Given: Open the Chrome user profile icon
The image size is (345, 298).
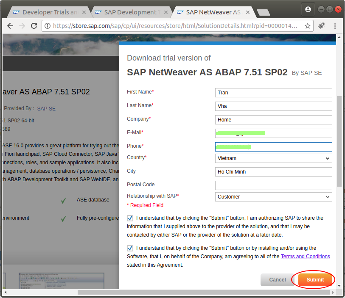Looking at the screenshot, I should [308, 9].
